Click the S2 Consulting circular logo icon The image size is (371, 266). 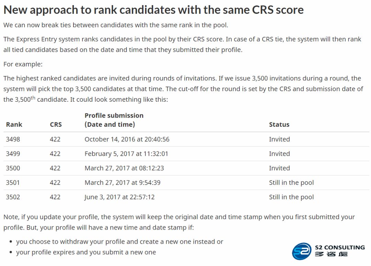(302, 251)
